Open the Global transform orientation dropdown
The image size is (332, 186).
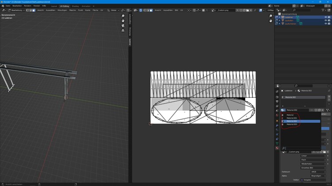[114, 10]
